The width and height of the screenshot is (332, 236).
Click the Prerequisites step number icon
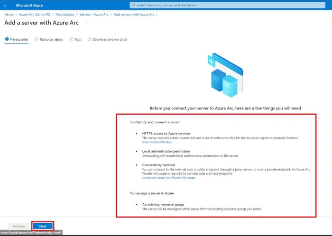pos(7,39)
